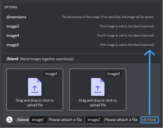Click the upload file icon in image2 box
163x128 pixels.
click(x=98, y=87)
